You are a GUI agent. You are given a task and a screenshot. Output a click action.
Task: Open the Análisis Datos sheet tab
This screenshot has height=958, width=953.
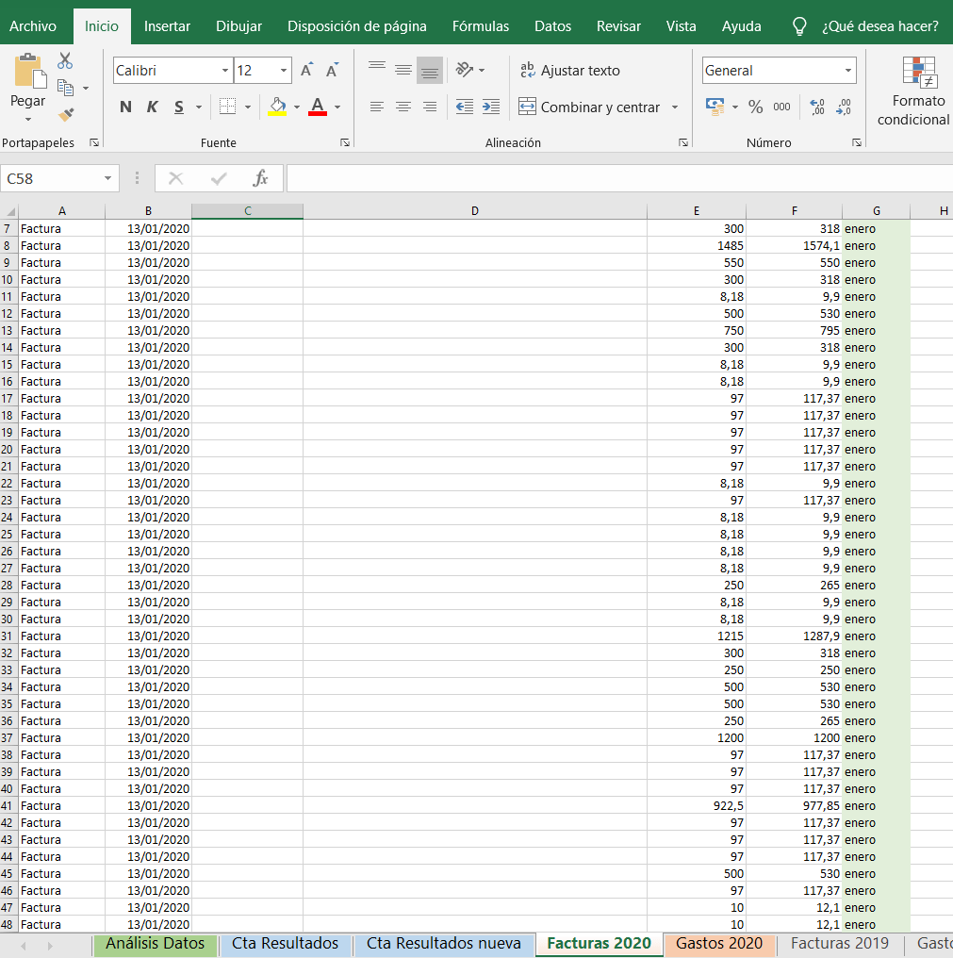pyautogui.click(x=156, y=943)
